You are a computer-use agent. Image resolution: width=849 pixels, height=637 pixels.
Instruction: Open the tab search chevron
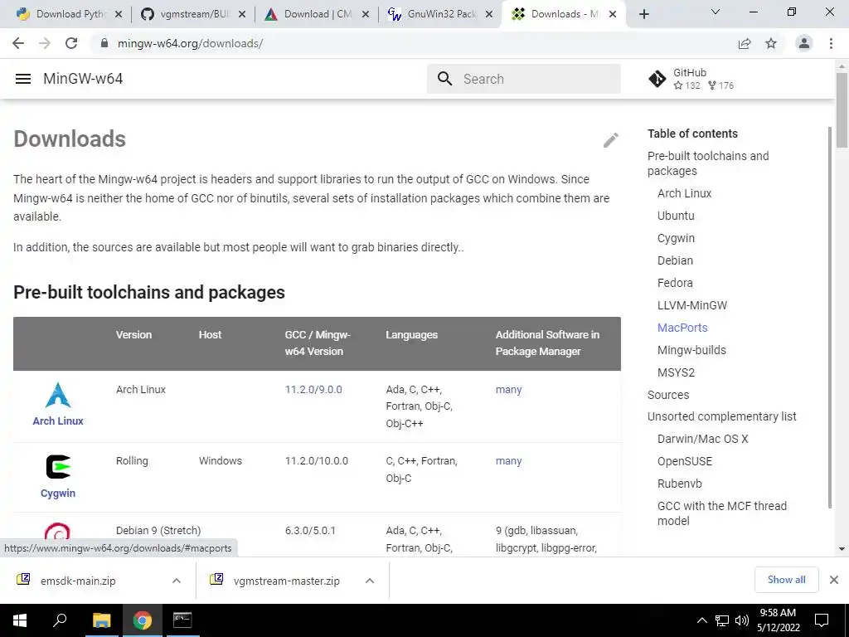point(716,12)
